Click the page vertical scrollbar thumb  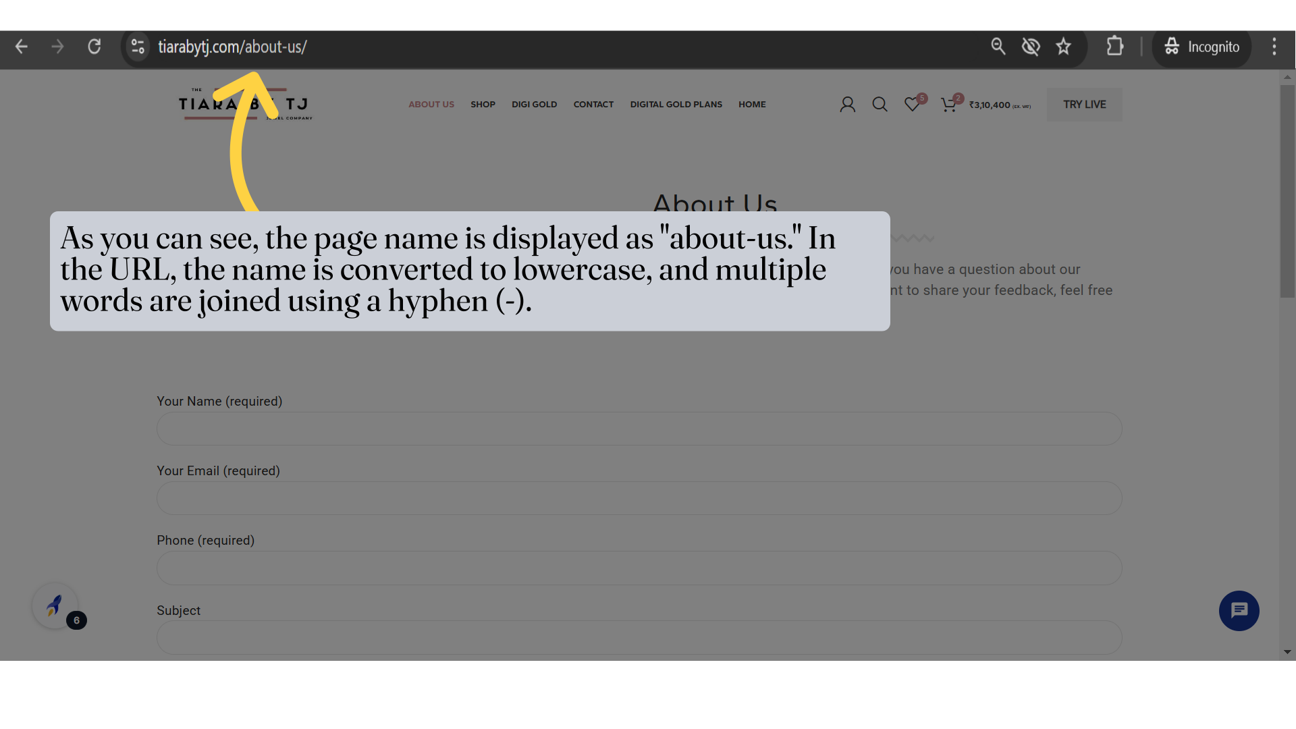coord(1287,192)
